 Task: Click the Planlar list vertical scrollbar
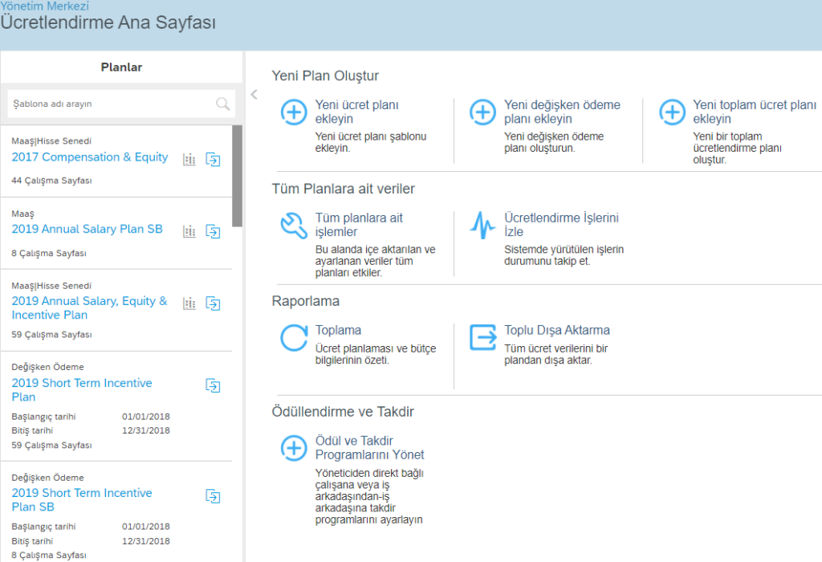click(237, 177)
